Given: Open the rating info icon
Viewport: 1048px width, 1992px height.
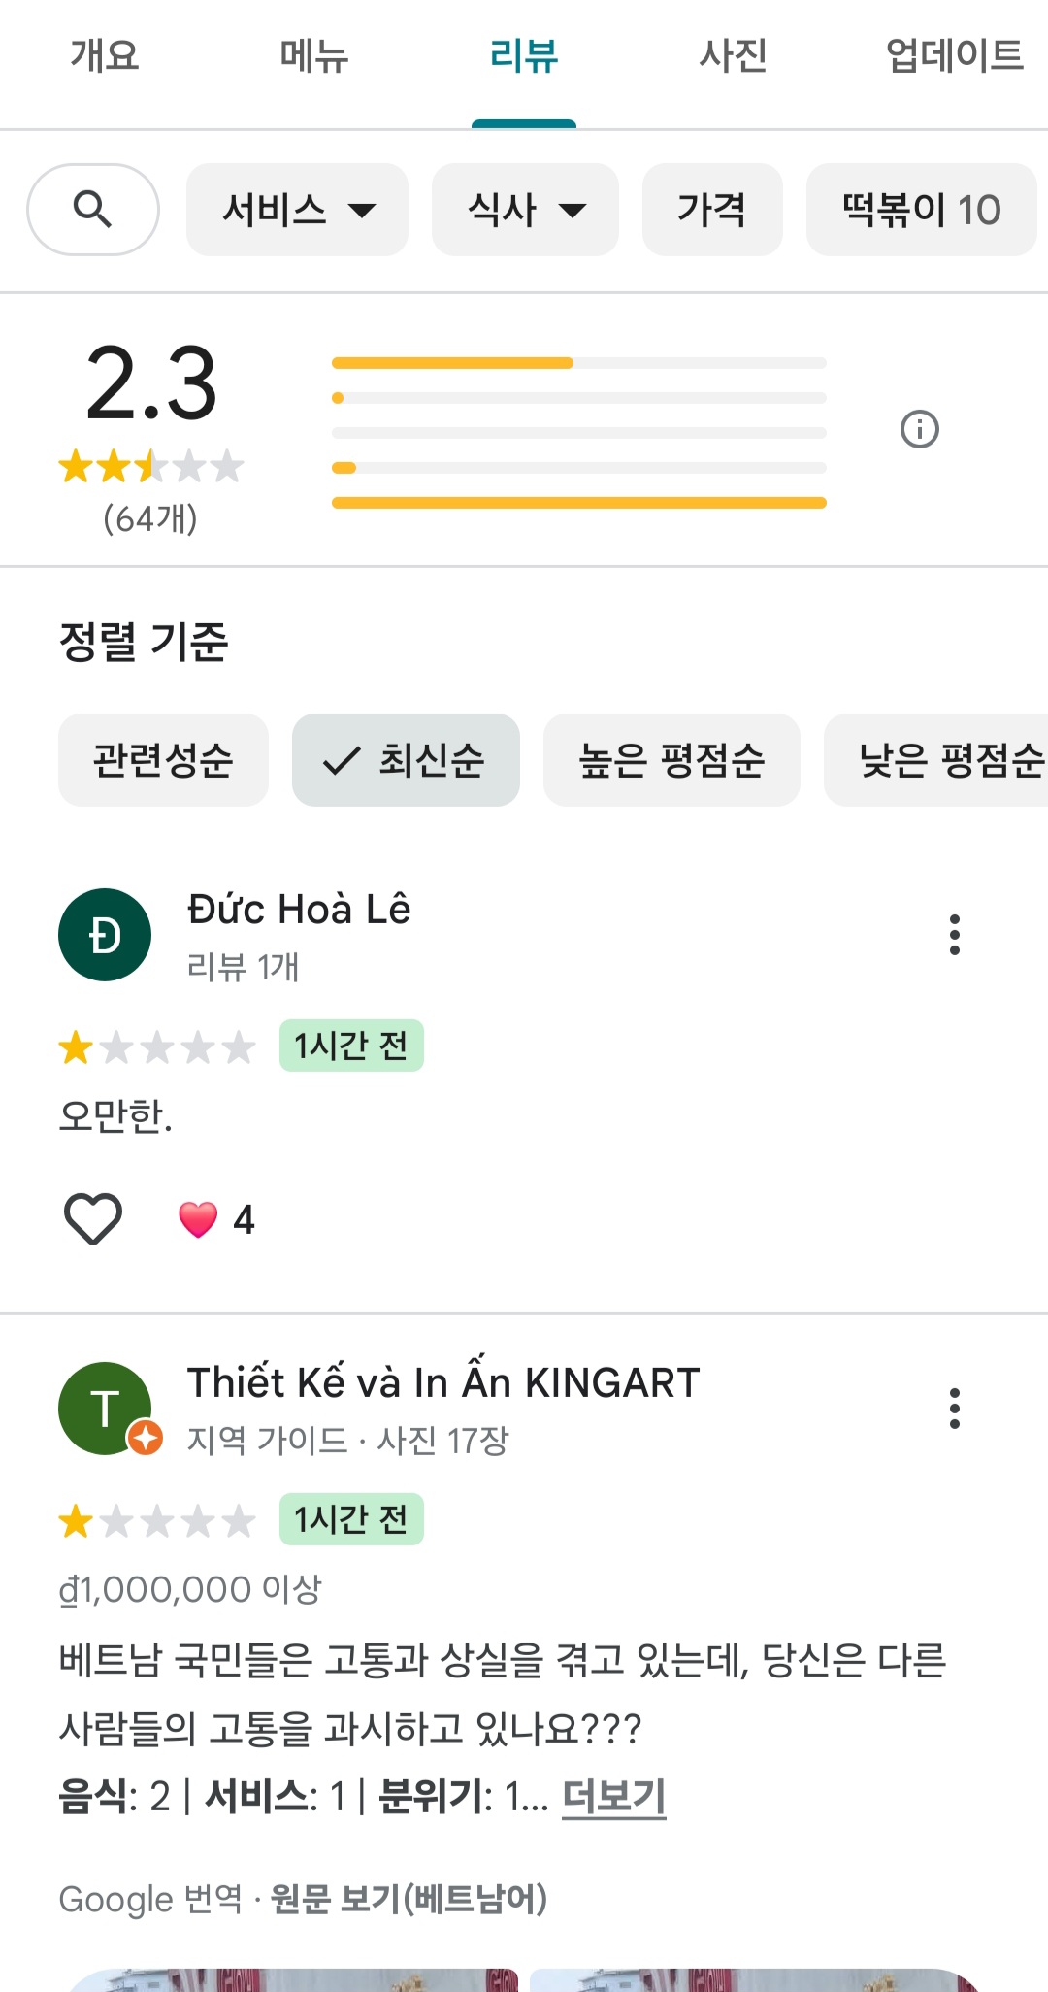Looking at the screenshot, I should tap(919, 428).
